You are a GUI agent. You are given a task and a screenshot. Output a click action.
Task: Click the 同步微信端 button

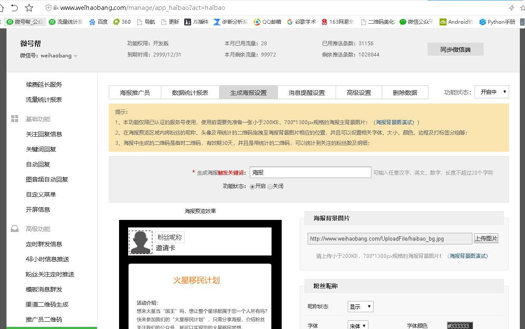(455, 49)
